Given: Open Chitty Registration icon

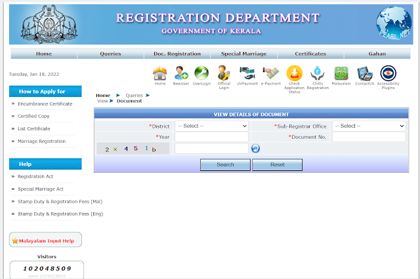Looking at the screenshot, I should (x=318, y=73).
